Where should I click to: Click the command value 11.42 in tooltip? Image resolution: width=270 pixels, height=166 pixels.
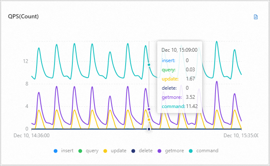192,106
